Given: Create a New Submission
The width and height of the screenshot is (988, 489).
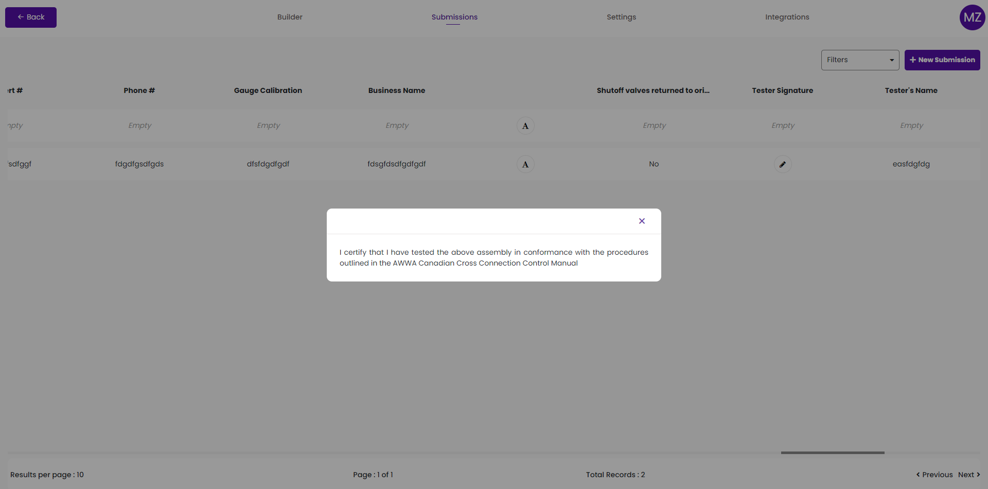Looking at the screenshot, I should (942, 60).
